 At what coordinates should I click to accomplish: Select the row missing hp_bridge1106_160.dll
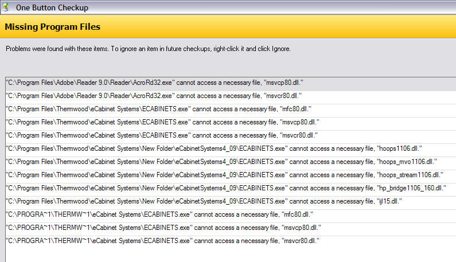231,190
